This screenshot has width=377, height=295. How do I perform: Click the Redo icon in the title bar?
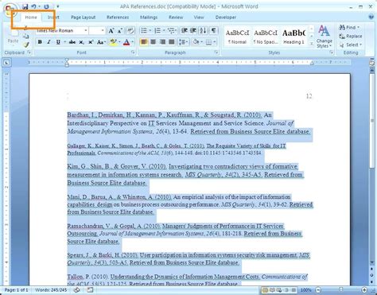pyautogui.click(x=46, y=6)
